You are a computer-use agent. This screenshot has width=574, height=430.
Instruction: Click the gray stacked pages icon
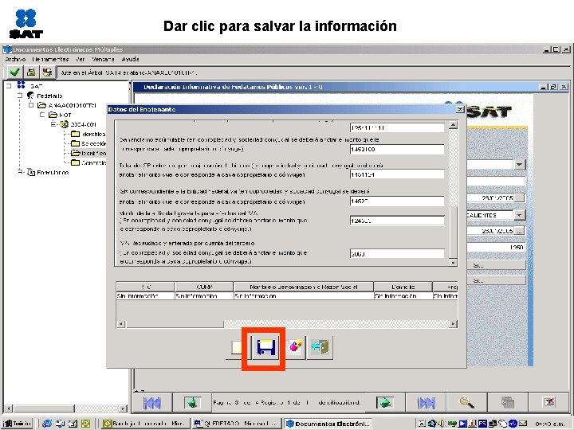click(x=508, y=403)
